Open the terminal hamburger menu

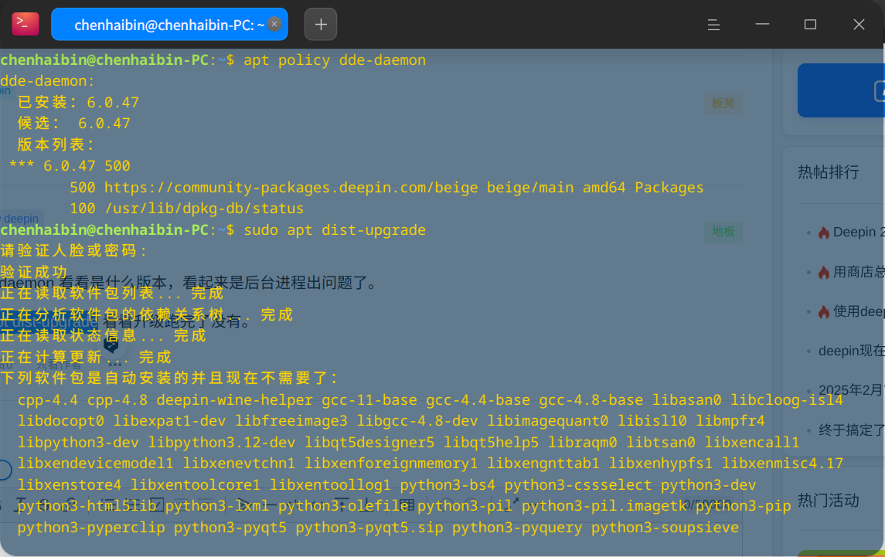coord(713,24)
